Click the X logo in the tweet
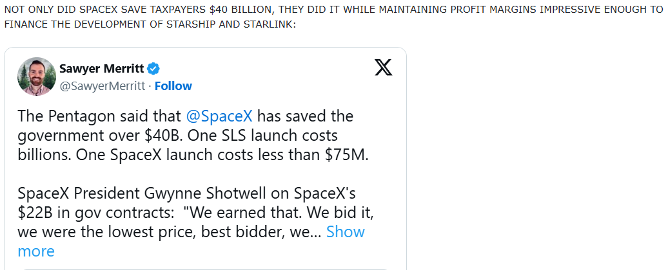 (x=383, y=67)
